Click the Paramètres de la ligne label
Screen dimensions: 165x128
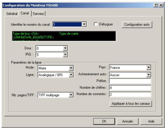tap(26, 62)
